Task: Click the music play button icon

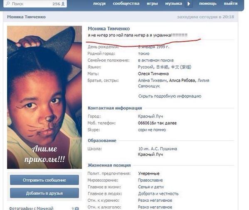Action: (189, 4)
